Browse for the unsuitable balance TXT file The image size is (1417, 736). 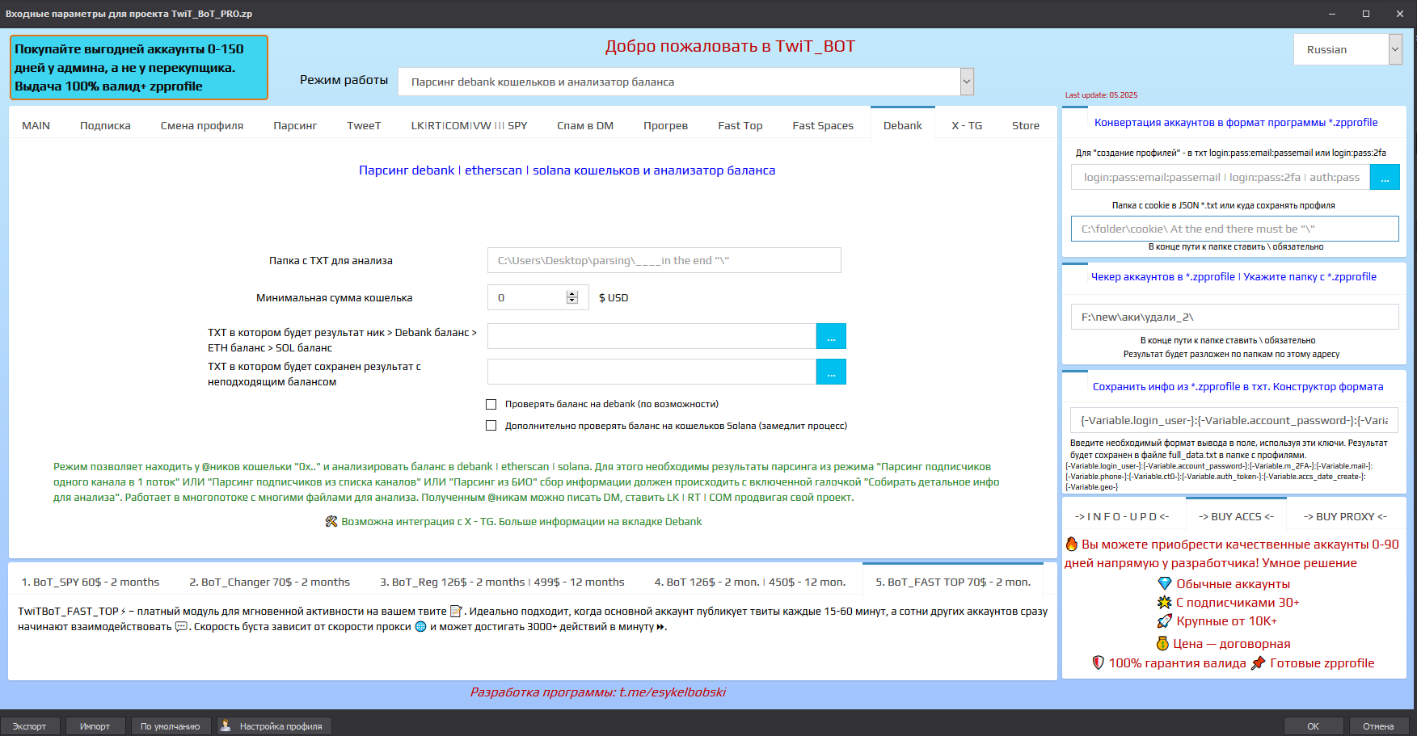point(831,372)
